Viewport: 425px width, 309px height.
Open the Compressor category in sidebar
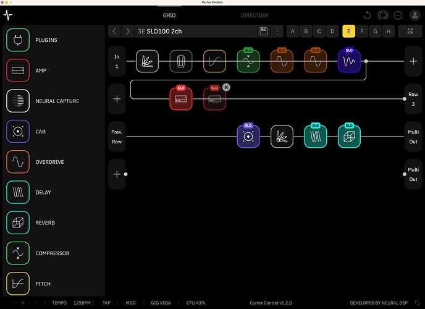tap(18, 253)
